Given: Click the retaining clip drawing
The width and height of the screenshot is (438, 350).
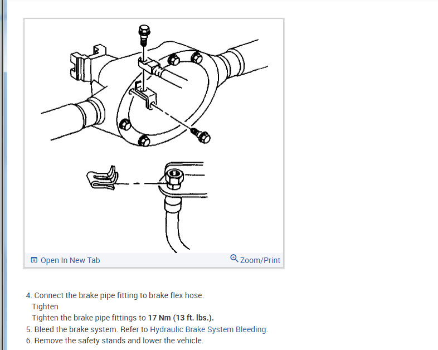Looking at the screenshot, I should (x=103, y=178).
